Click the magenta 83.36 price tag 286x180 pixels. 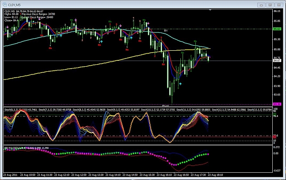click(x=277, y=104)
